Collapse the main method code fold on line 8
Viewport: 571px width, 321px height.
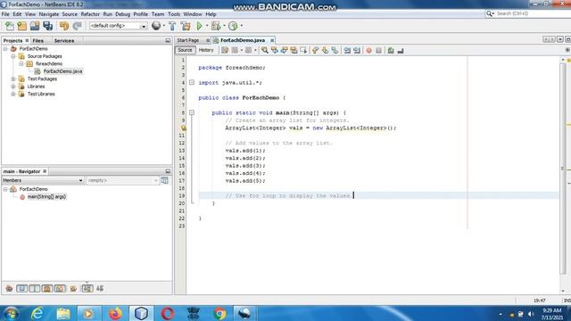(x=192, y=113)
